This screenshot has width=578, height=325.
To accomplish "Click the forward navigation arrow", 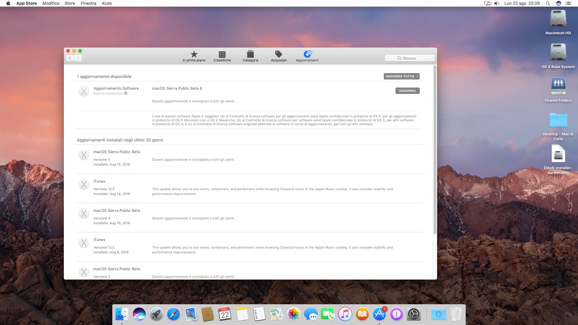I will [x=78, y=58].
